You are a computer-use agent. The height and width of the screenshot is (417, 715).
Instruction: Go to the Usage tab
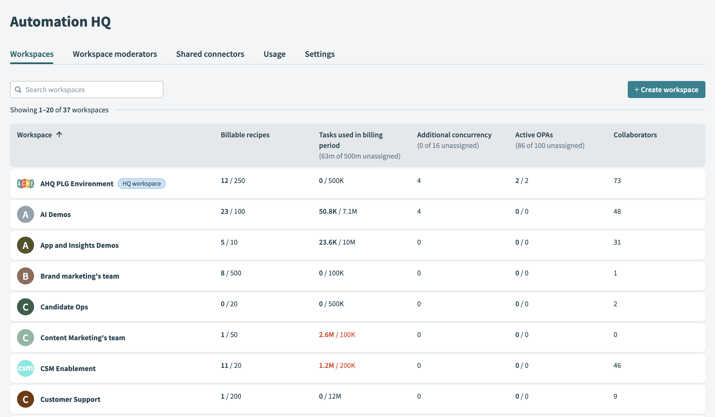click(x=274, y=54)
